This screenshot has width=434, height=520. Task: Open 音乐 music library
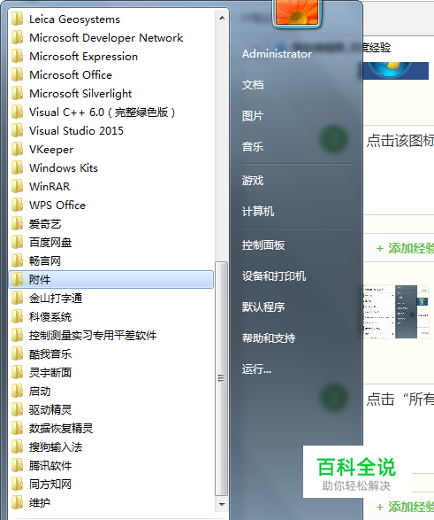[253, 146]
